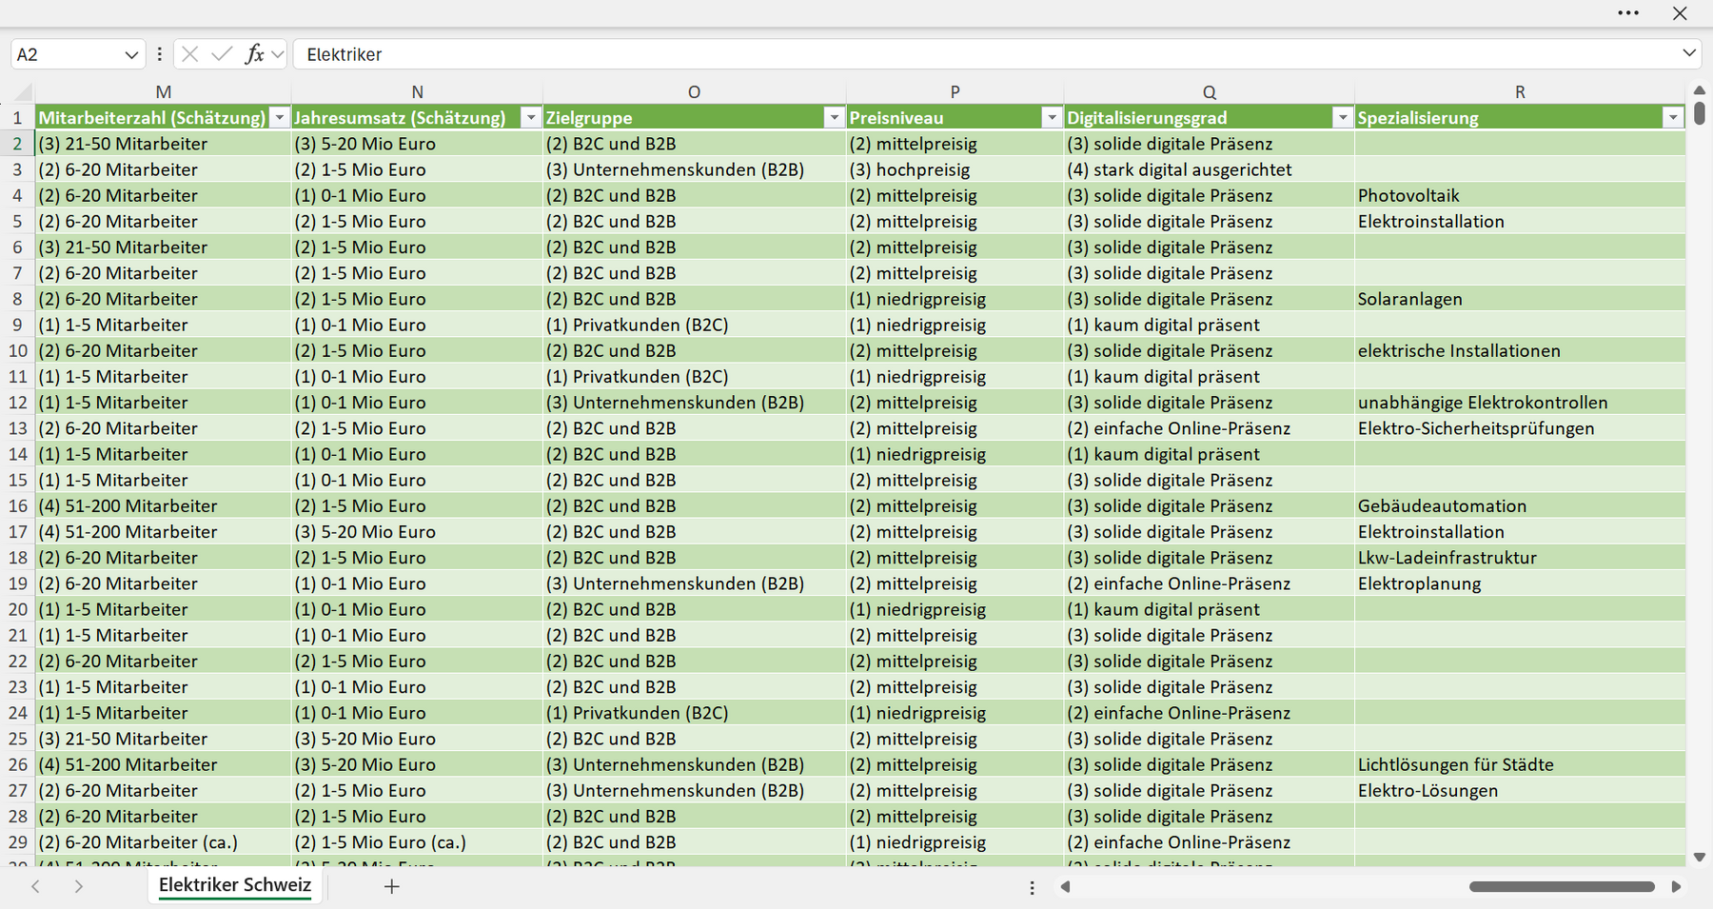The image size is (1713, 909).
Task: Click the Zielgruppe header cell
Action: coord(695,118)
